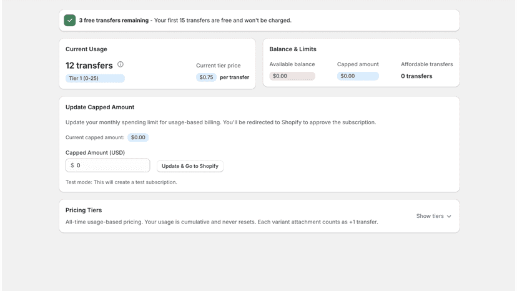This screenshot has height=291, width=517.
Task: Click the Tier 1 (0-25) badge
Action: pyautogui.click(x=95, y=78)
